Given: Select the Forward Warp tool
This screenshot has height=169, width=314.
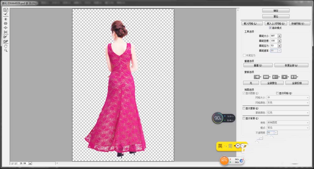Looking at the screenshot, I should coord(5,10).
